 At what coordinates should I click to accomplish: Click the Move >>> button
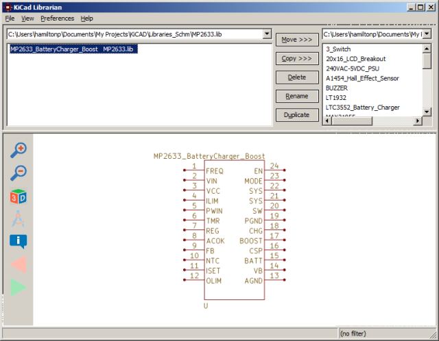(x=297, y=40)
